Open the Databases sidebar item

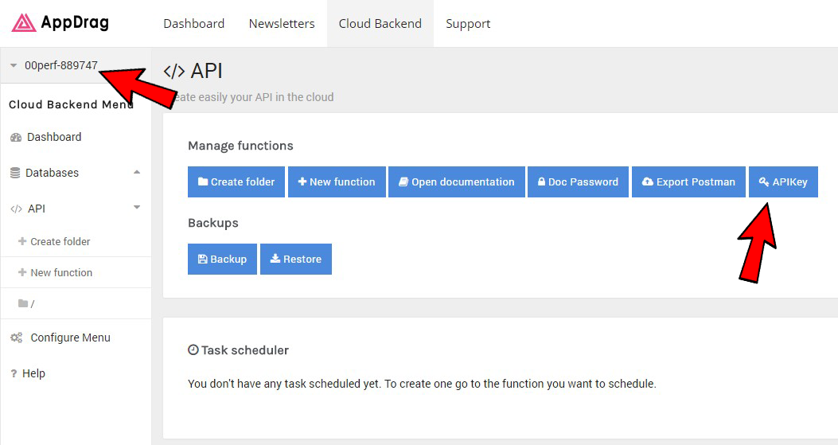[x=52, y=173]
